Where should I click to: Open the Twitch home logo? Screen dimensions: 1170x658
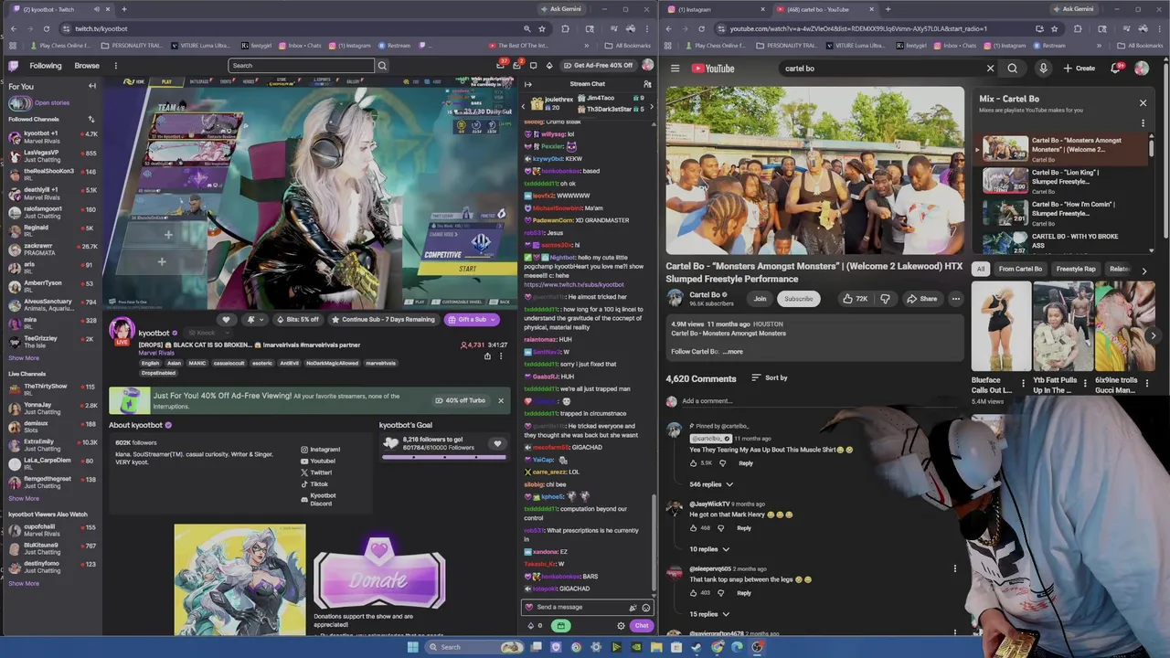(x=14, y=66)
